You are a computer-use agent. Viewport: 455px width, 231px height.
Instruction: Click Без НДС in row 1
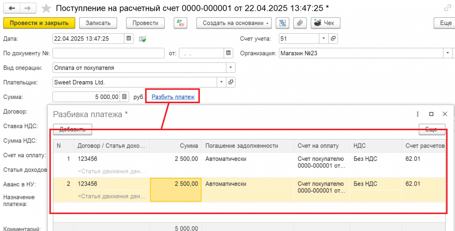(x=365, y=159)
